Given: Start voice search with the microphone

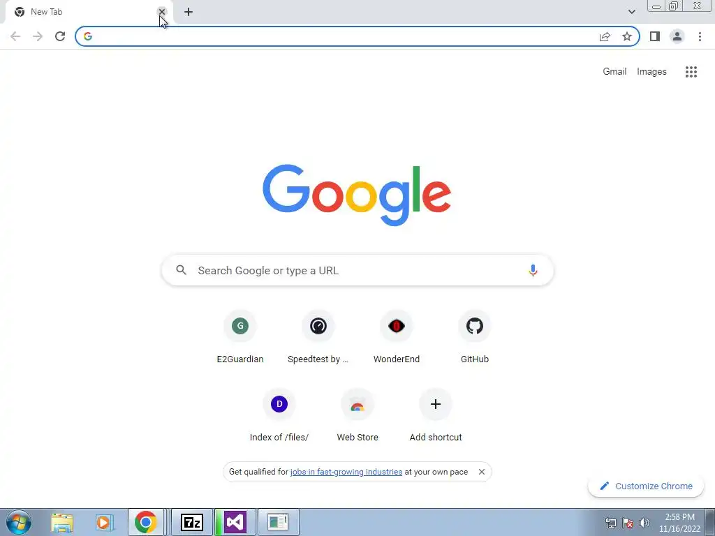Looking at the screenshot, I should click(533, 270).
